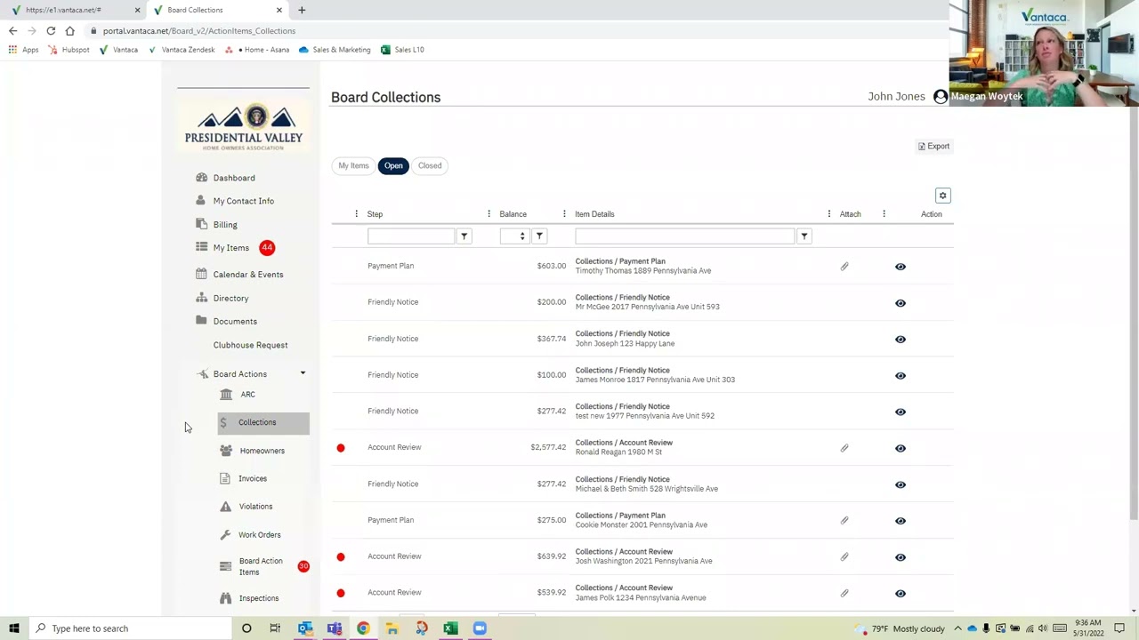Open the Invoices document icon

coord(225,478)
